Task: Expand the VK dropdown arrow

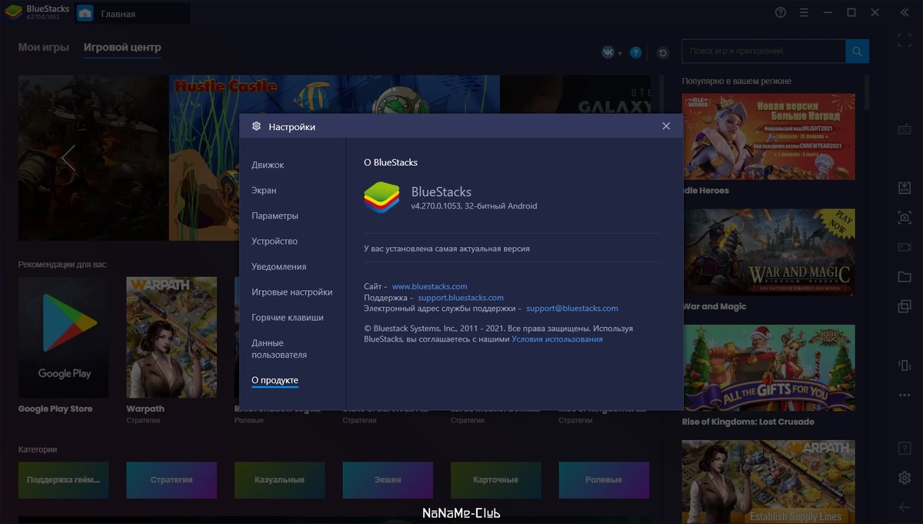Action: tap(620, 53)
